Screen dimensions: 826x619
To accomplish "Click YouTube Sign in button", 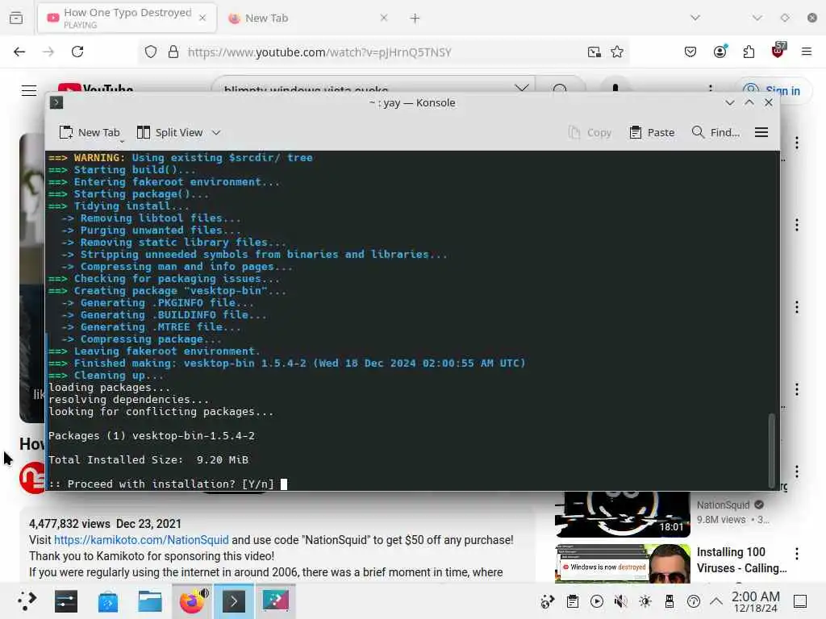I will 772,90.
